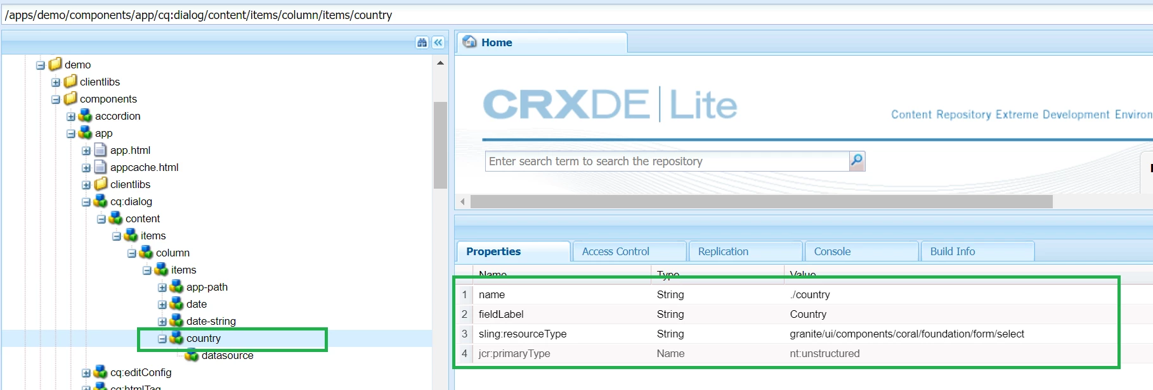Switch to the Access Control tab

pyautogui.click(x=629, y=251)
